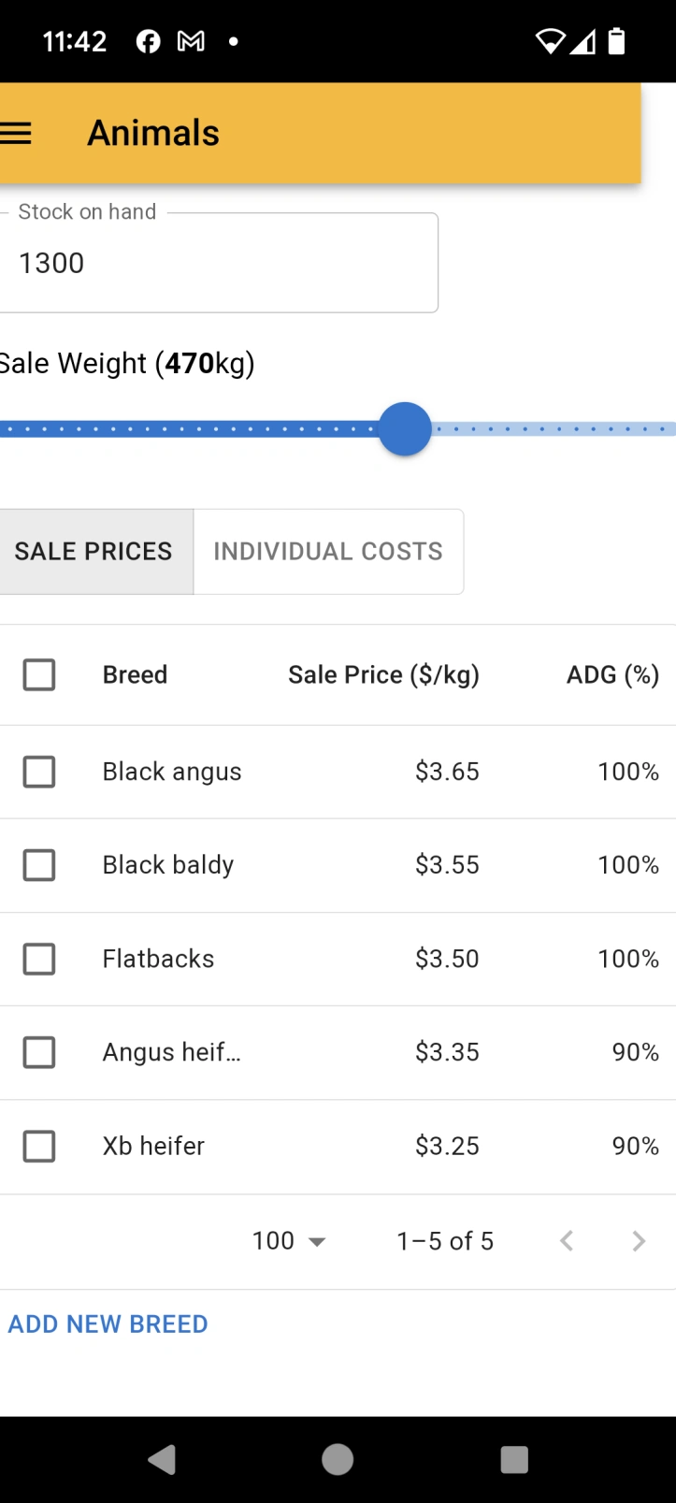Tap the Android recent apps square button
The image size is (676, 1503).
(514, 1460)
